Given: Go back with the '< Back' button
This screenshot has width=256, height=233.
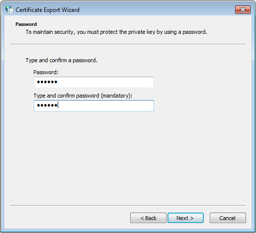Looking at the screenshot, I should click(148, 218).
